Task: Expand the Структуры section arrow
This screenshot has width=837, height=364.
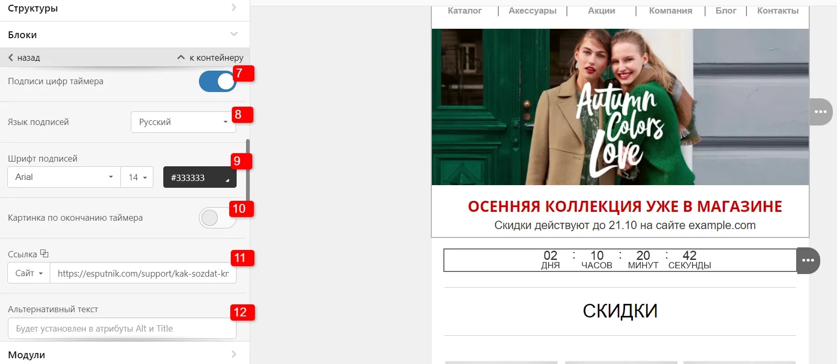Action: point(233,7)
